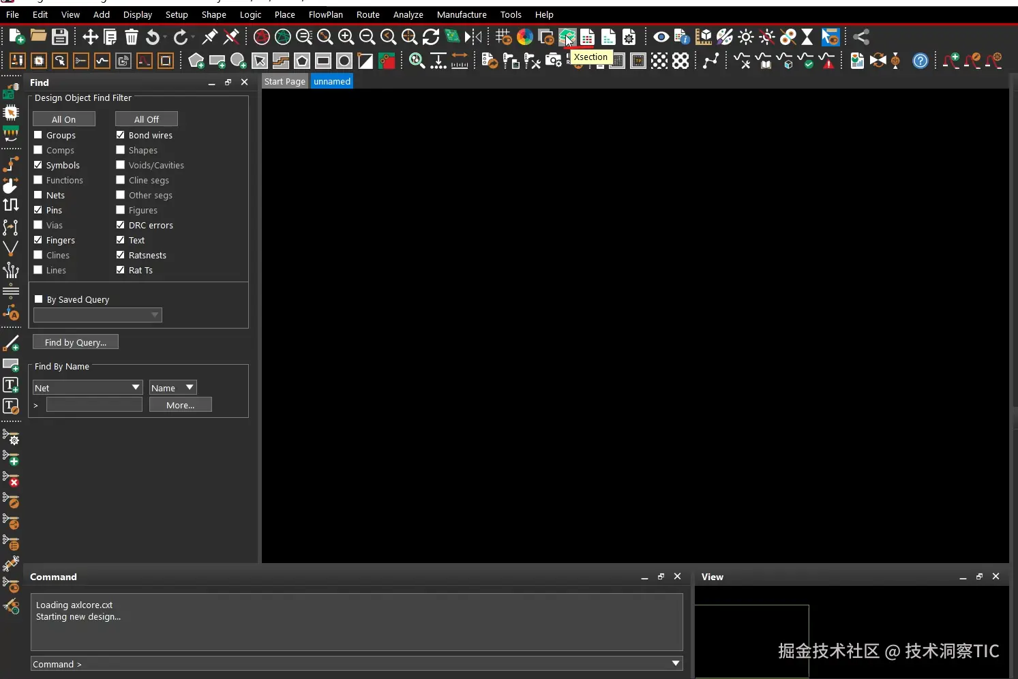1018x679 pixels.
Task: Click the Redraw refresh icon
Action: [431, 37]
